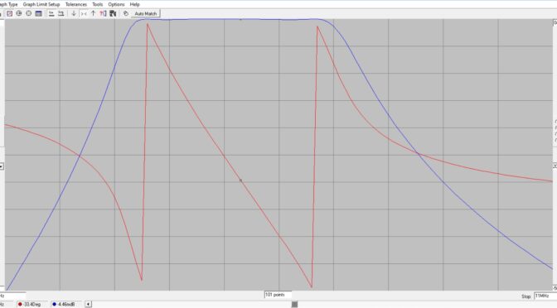Open the Graph Type menu
Viewport: 557px width, 308px height.
tap(8, 4)
